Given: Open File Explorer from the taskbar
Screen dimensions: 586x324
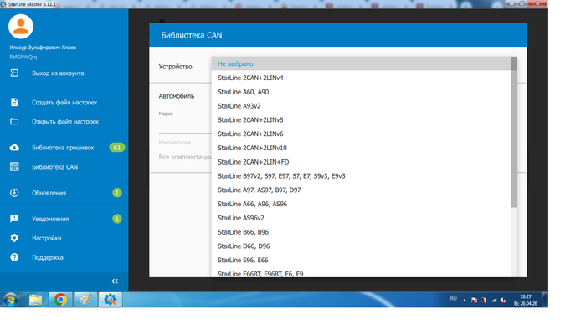Looking at the screenshot, I should [35, 300].
